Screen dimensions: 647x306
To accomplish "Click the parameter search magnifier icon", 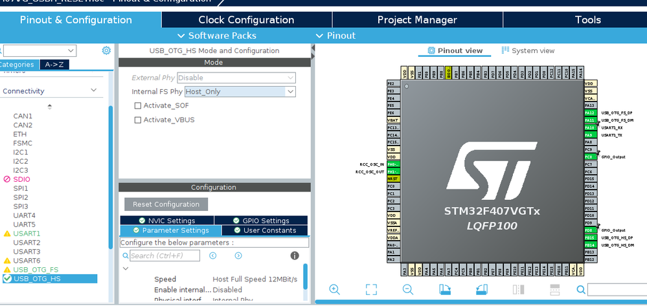I will pos(126,256).
